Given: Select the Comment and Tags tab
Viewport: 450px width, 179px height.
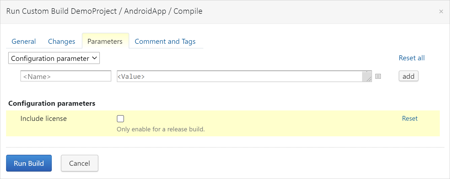Looking at the screenshot, I should [165, 41].
